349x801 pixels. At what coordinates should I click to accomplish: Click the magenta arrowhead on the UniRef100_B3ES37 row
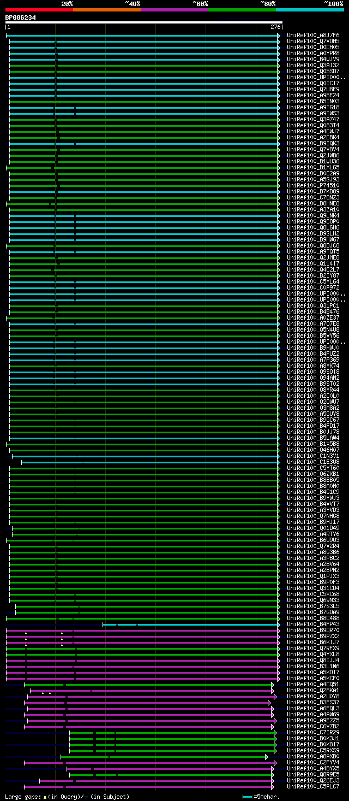(x=269, y=703)
